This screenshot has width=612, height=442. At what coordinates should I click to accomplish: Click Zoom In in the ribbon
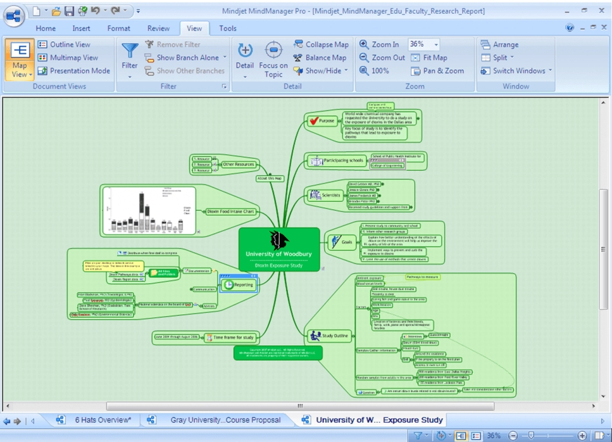coord(379,44)
